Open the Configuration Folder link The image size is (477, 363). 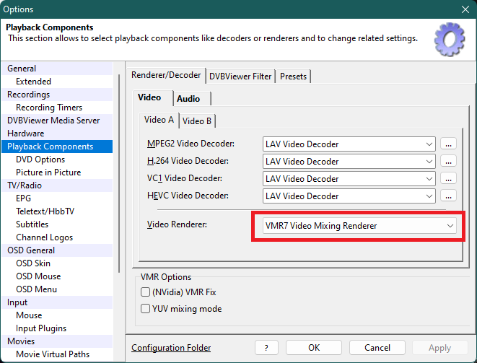171,348
